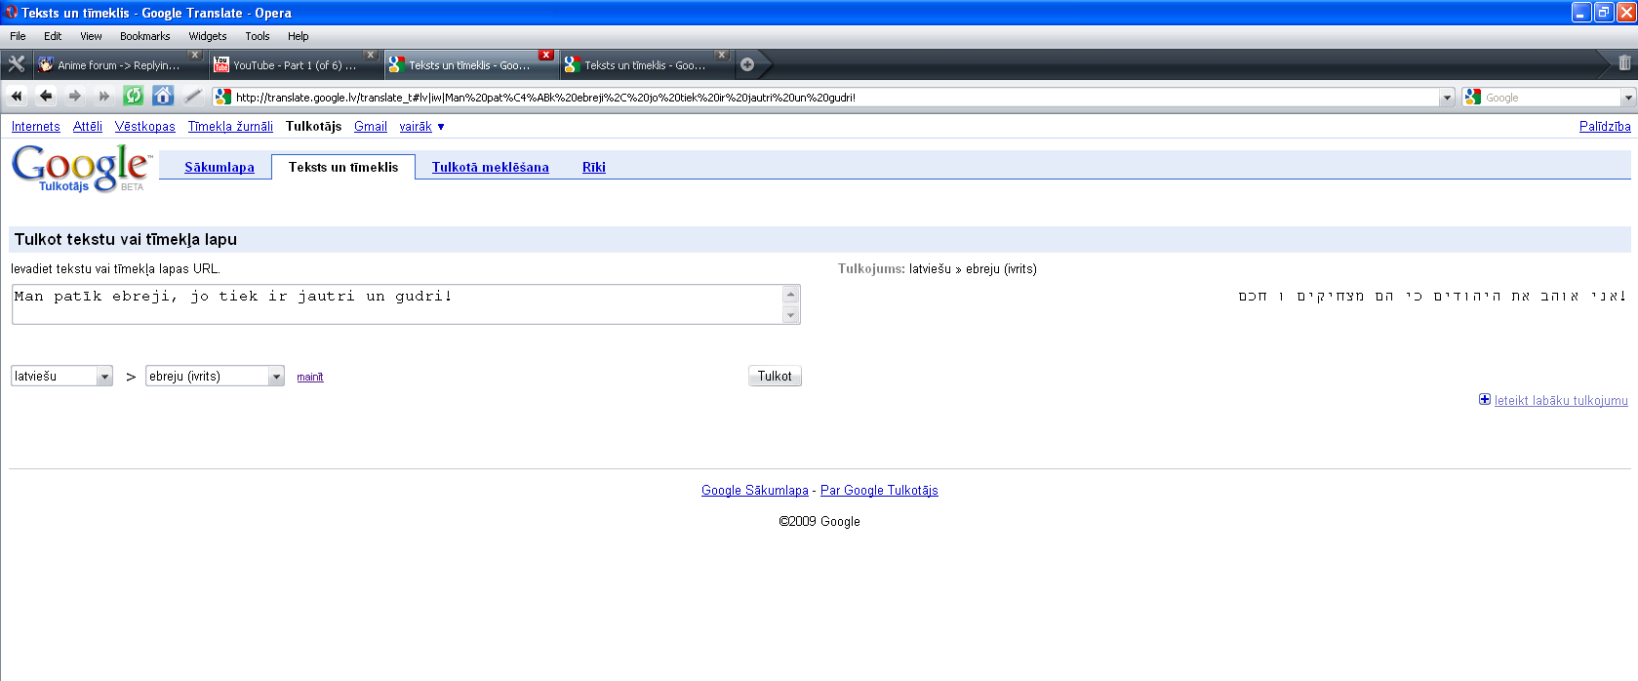This screenshot has height=681, width=1638.
Task: Open the Edit menu
Action: click(53, 36)
